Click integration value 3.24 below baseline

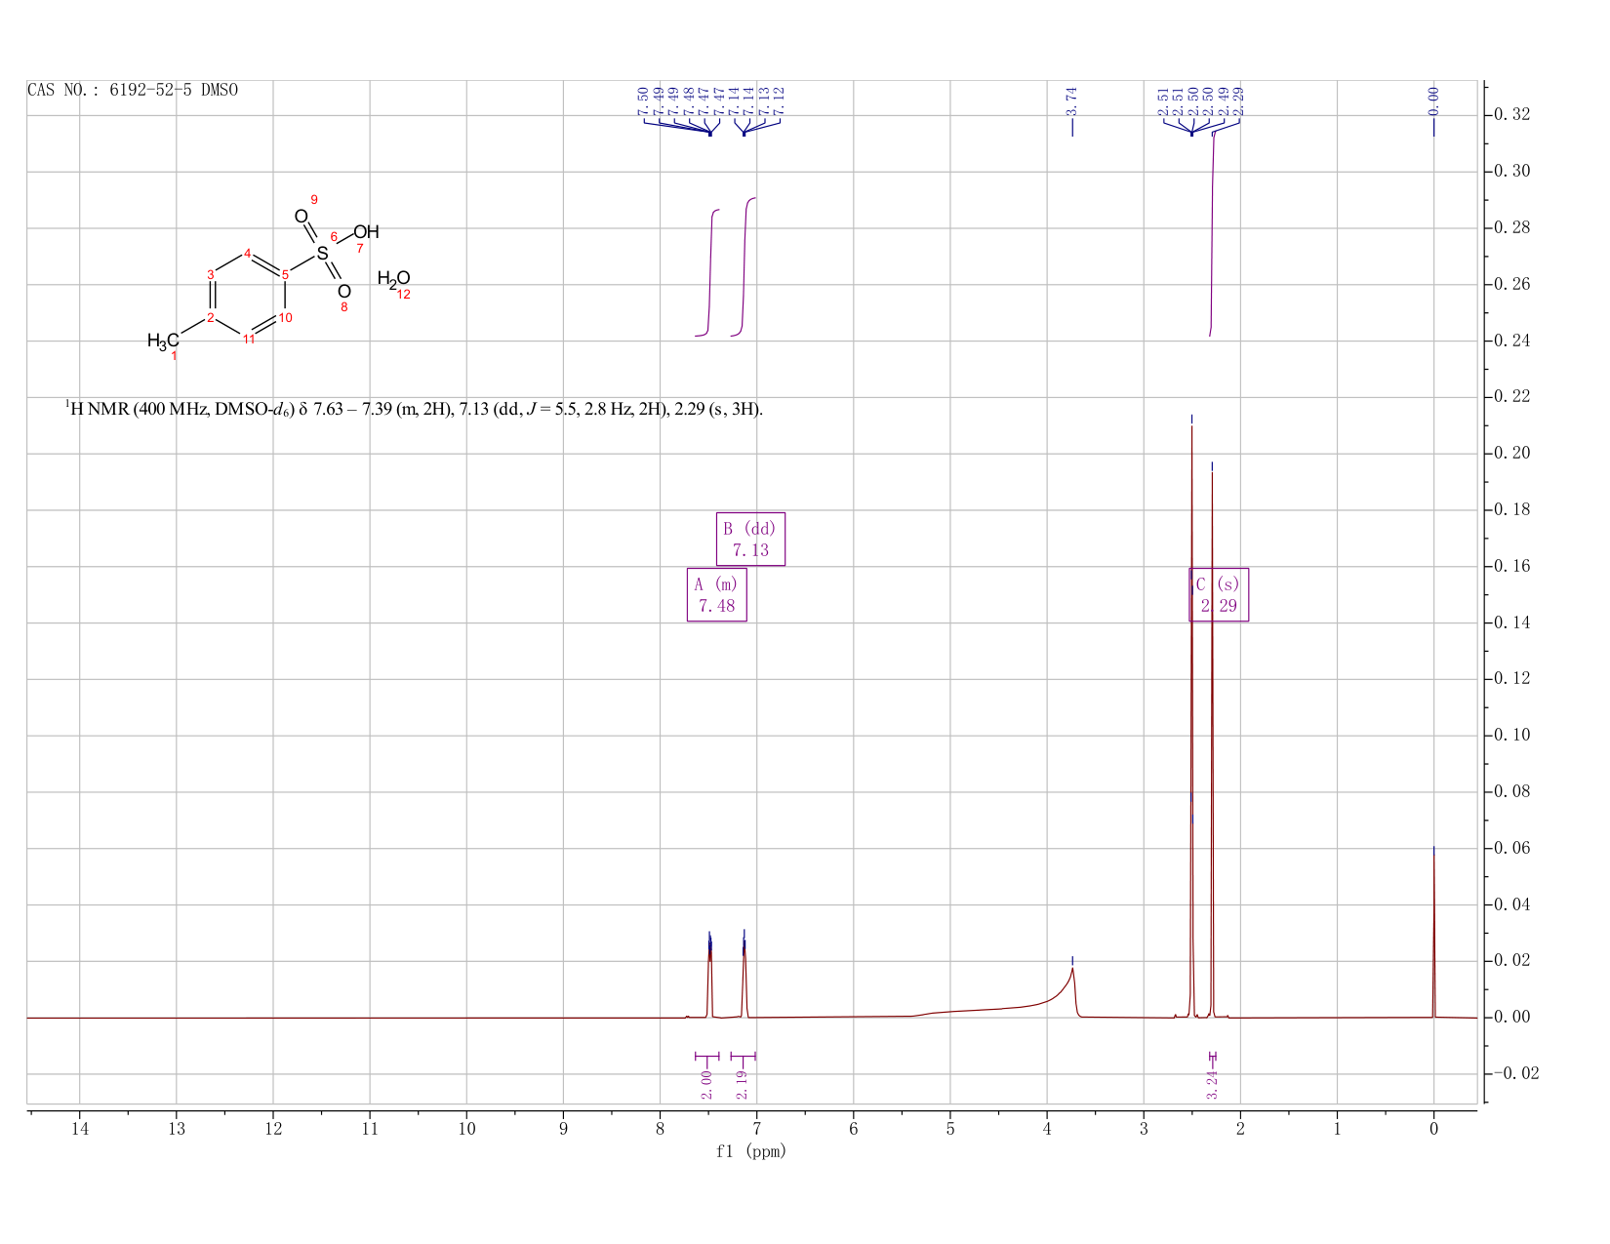[x=1213, y=1084]
